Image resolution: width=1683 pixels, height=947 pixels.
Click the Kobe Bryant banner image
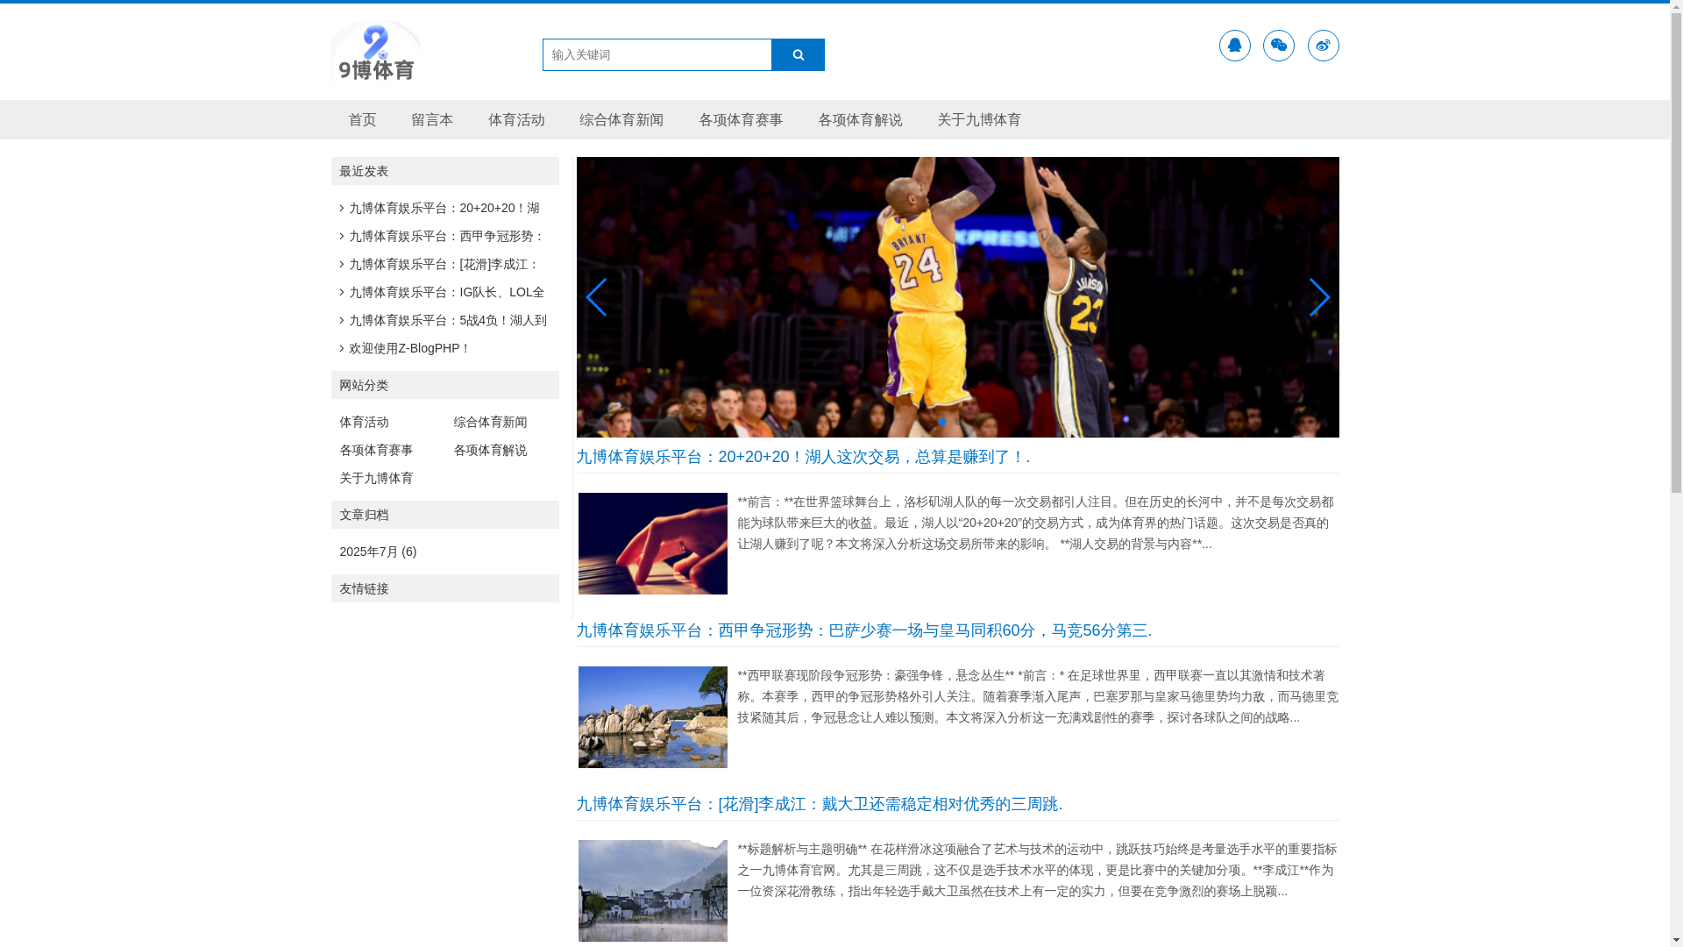click(957, 297)
